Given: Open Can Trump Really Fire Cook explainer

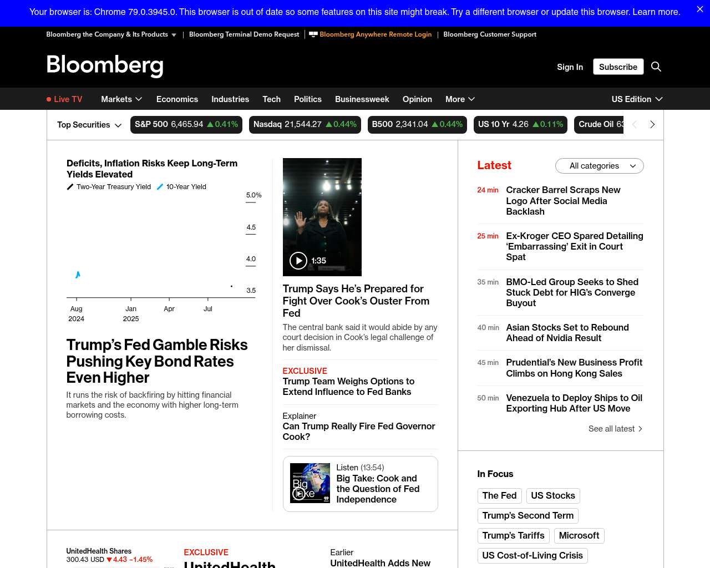Looking at the screenshot, I should tap(359, 432).
